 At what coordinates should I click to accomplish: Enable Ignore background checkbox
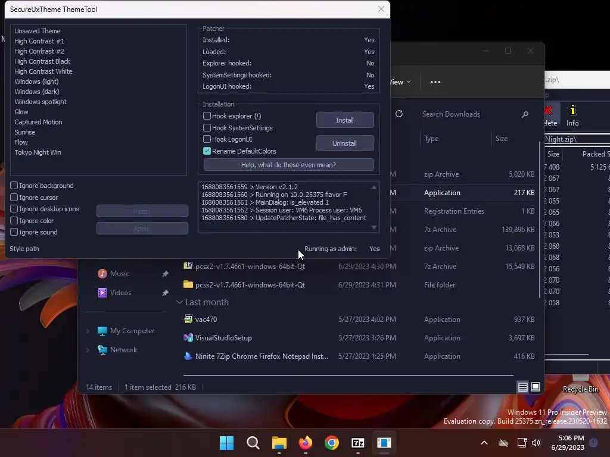pyautogui.click(x=14, y=186)
